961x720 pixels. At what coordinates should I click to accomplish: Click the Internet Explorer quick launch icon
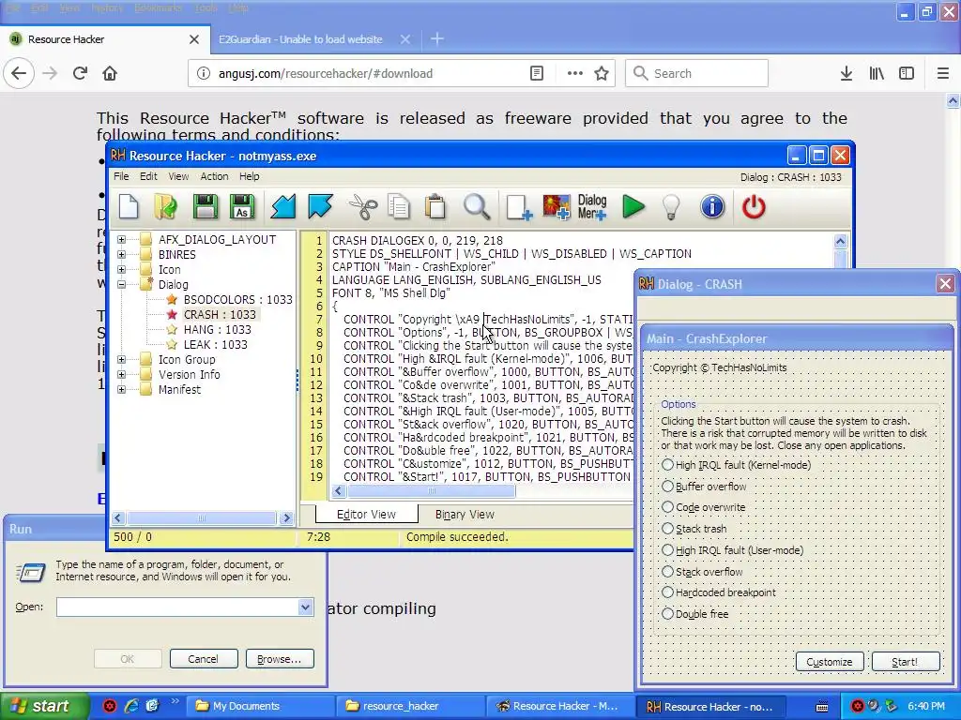pyautogui.click(x=131, y=705)
